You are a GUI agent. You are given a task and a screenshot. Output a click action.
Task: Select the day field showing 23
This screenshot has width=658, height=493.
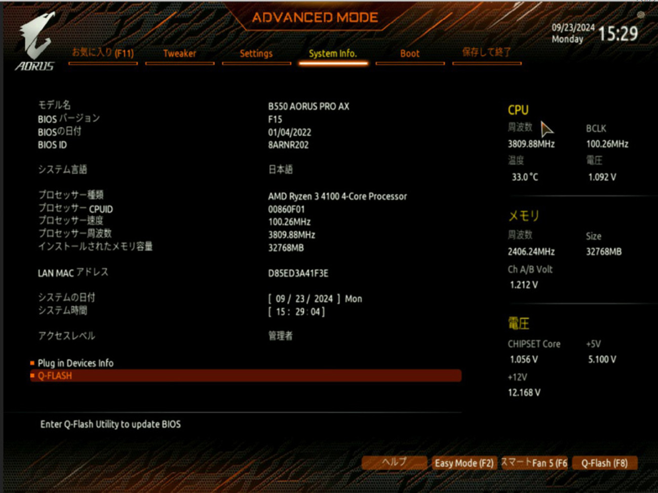(300, 299)
